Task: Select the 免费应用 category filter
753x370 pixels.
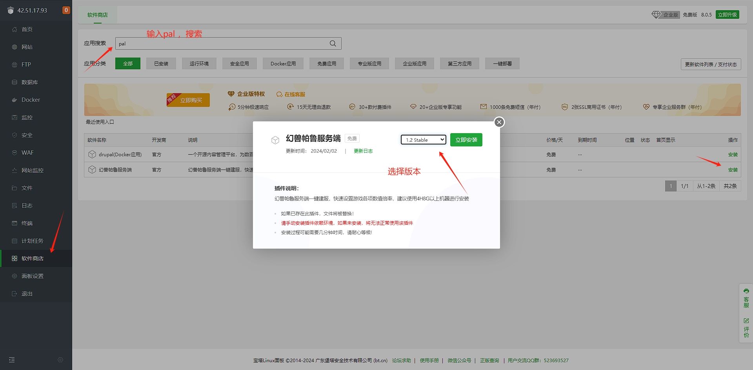Action: (x=327, y=63)
